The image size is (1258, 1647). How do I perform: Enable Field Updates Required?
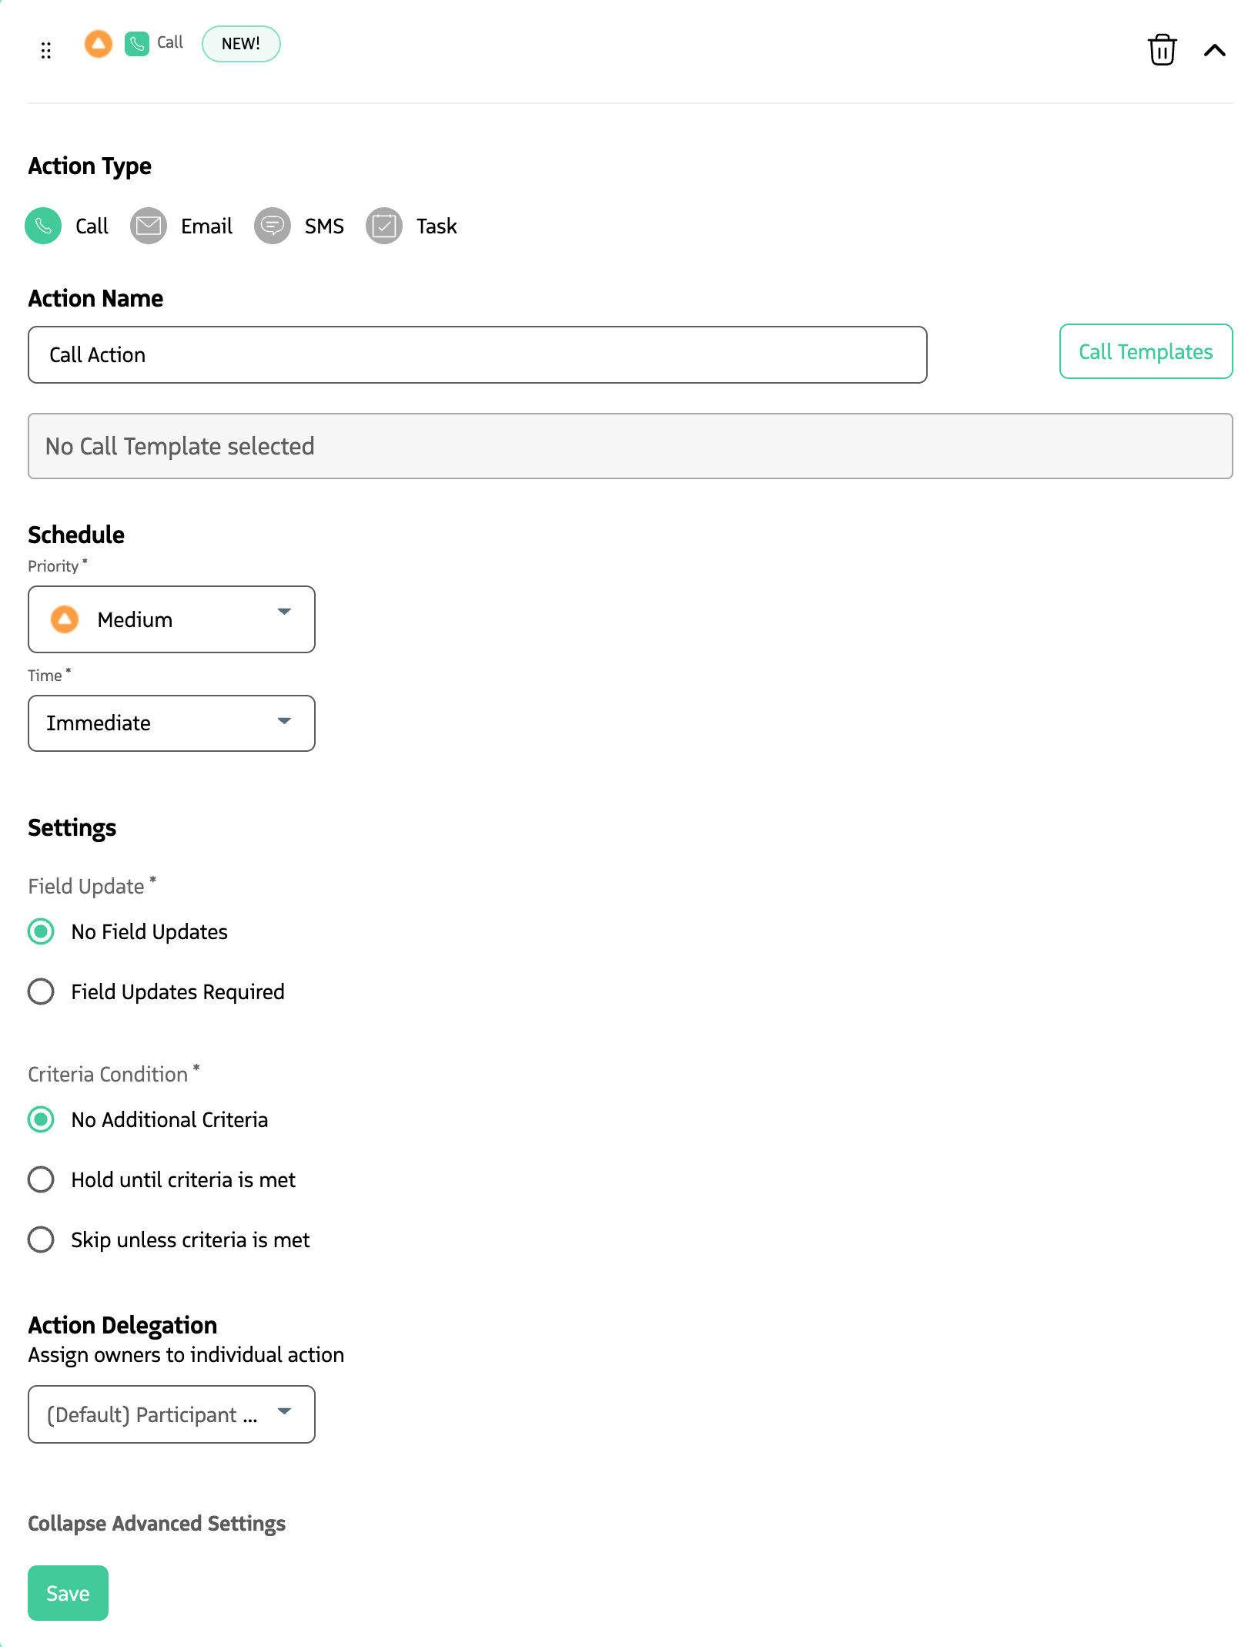[x=41, y=992]
